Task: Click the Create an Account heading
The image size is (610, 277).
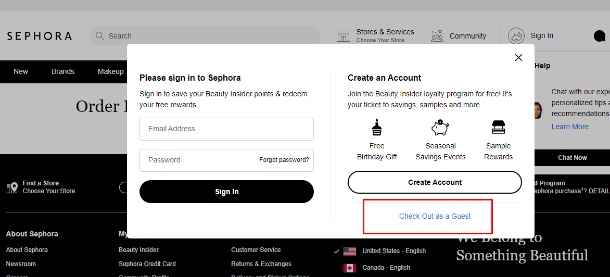Action: click(x=384, y=78)
